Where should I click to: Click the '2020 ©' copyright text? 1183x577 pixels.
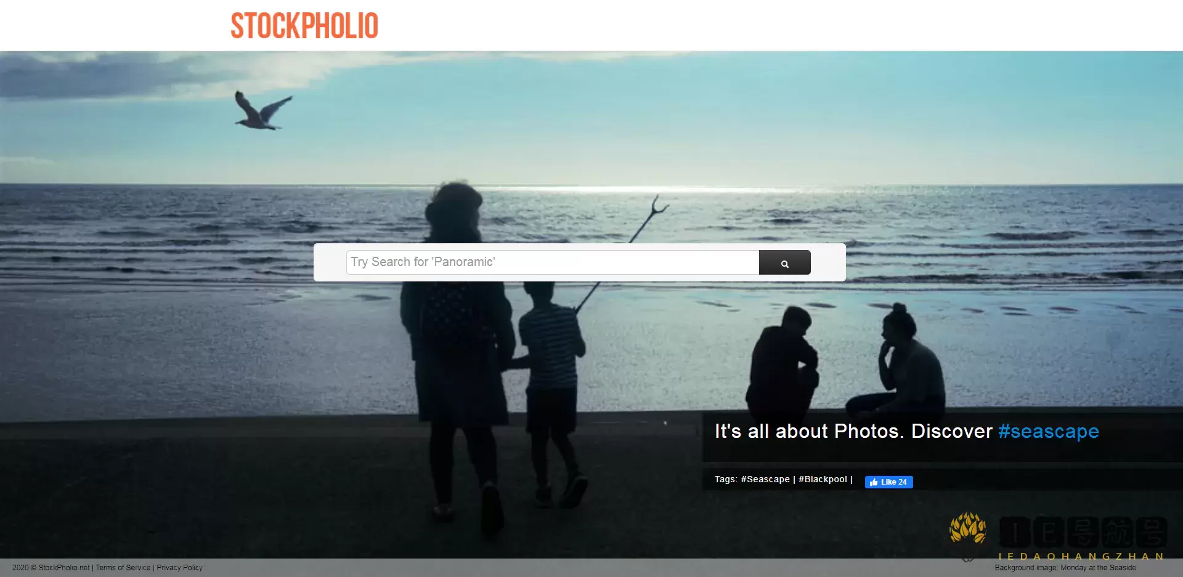tap(24, 568)
